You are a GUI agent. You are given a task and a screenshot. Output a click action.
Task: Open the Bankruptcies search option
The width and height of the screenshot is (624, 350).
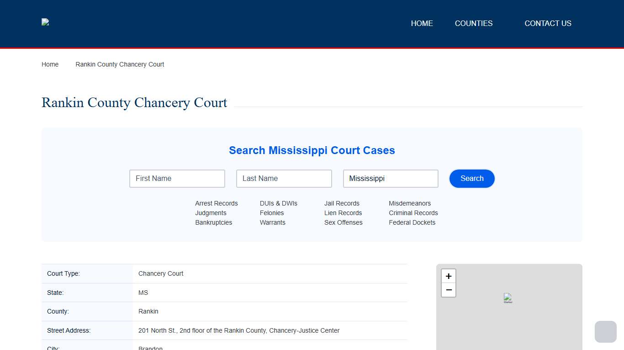[x=213, y=222]
